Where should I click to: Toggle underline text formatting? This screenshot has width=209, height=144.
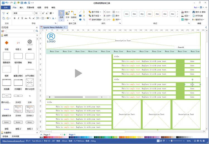22,18
